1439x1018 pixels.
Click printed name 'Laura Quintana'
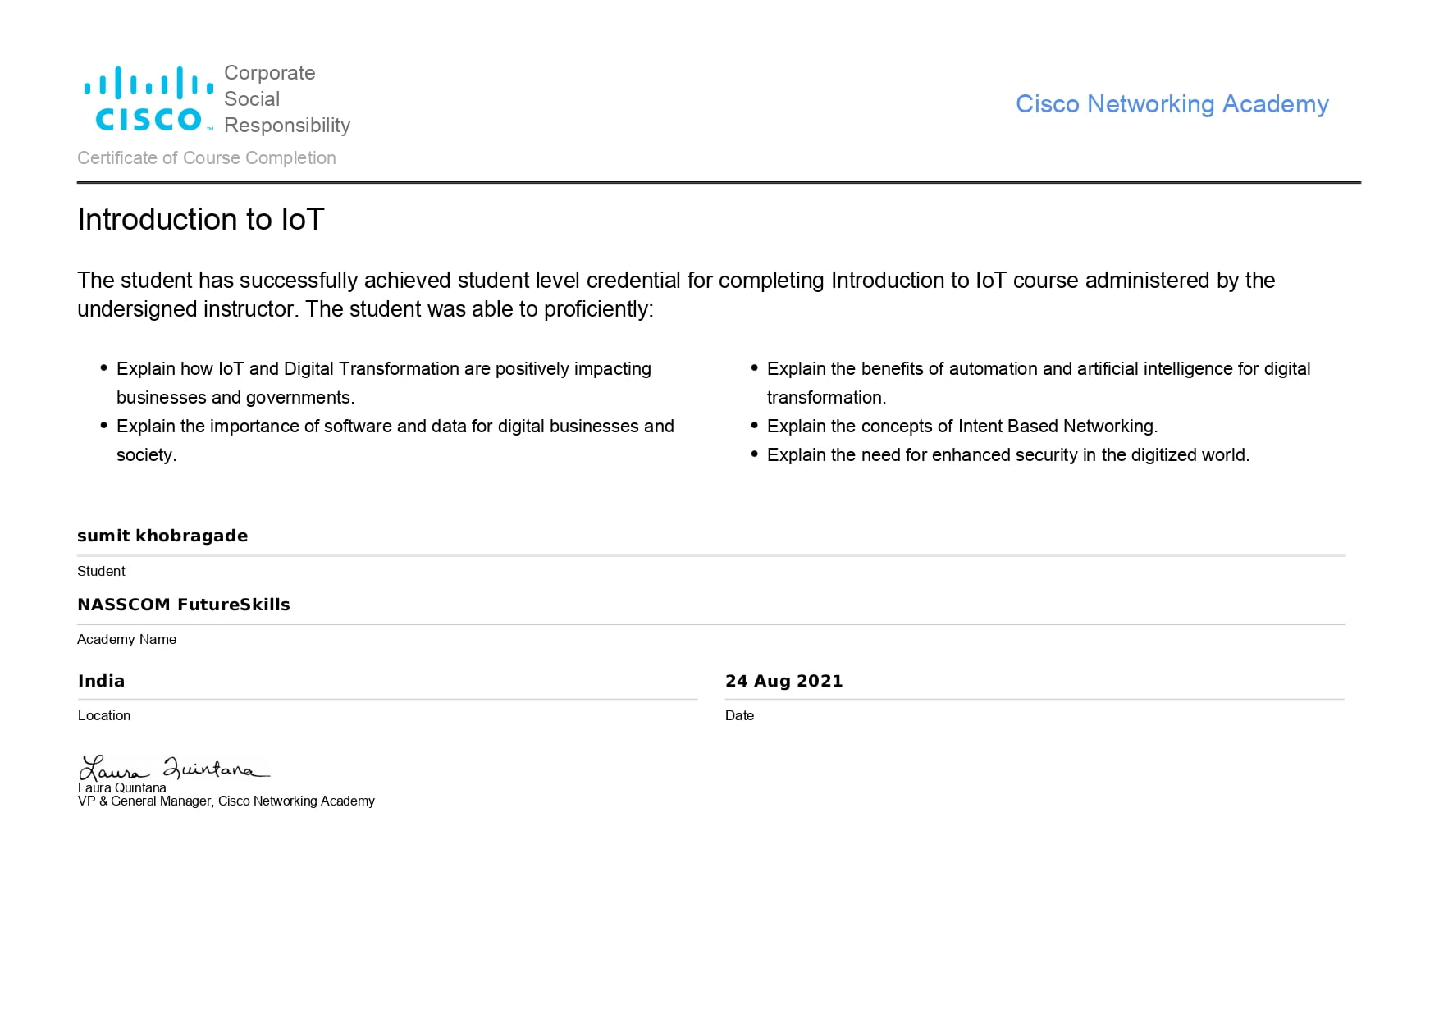tap(122, 787)
